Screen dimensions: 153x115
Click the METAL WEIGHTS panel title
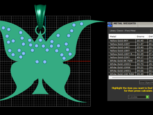(125, 23)
